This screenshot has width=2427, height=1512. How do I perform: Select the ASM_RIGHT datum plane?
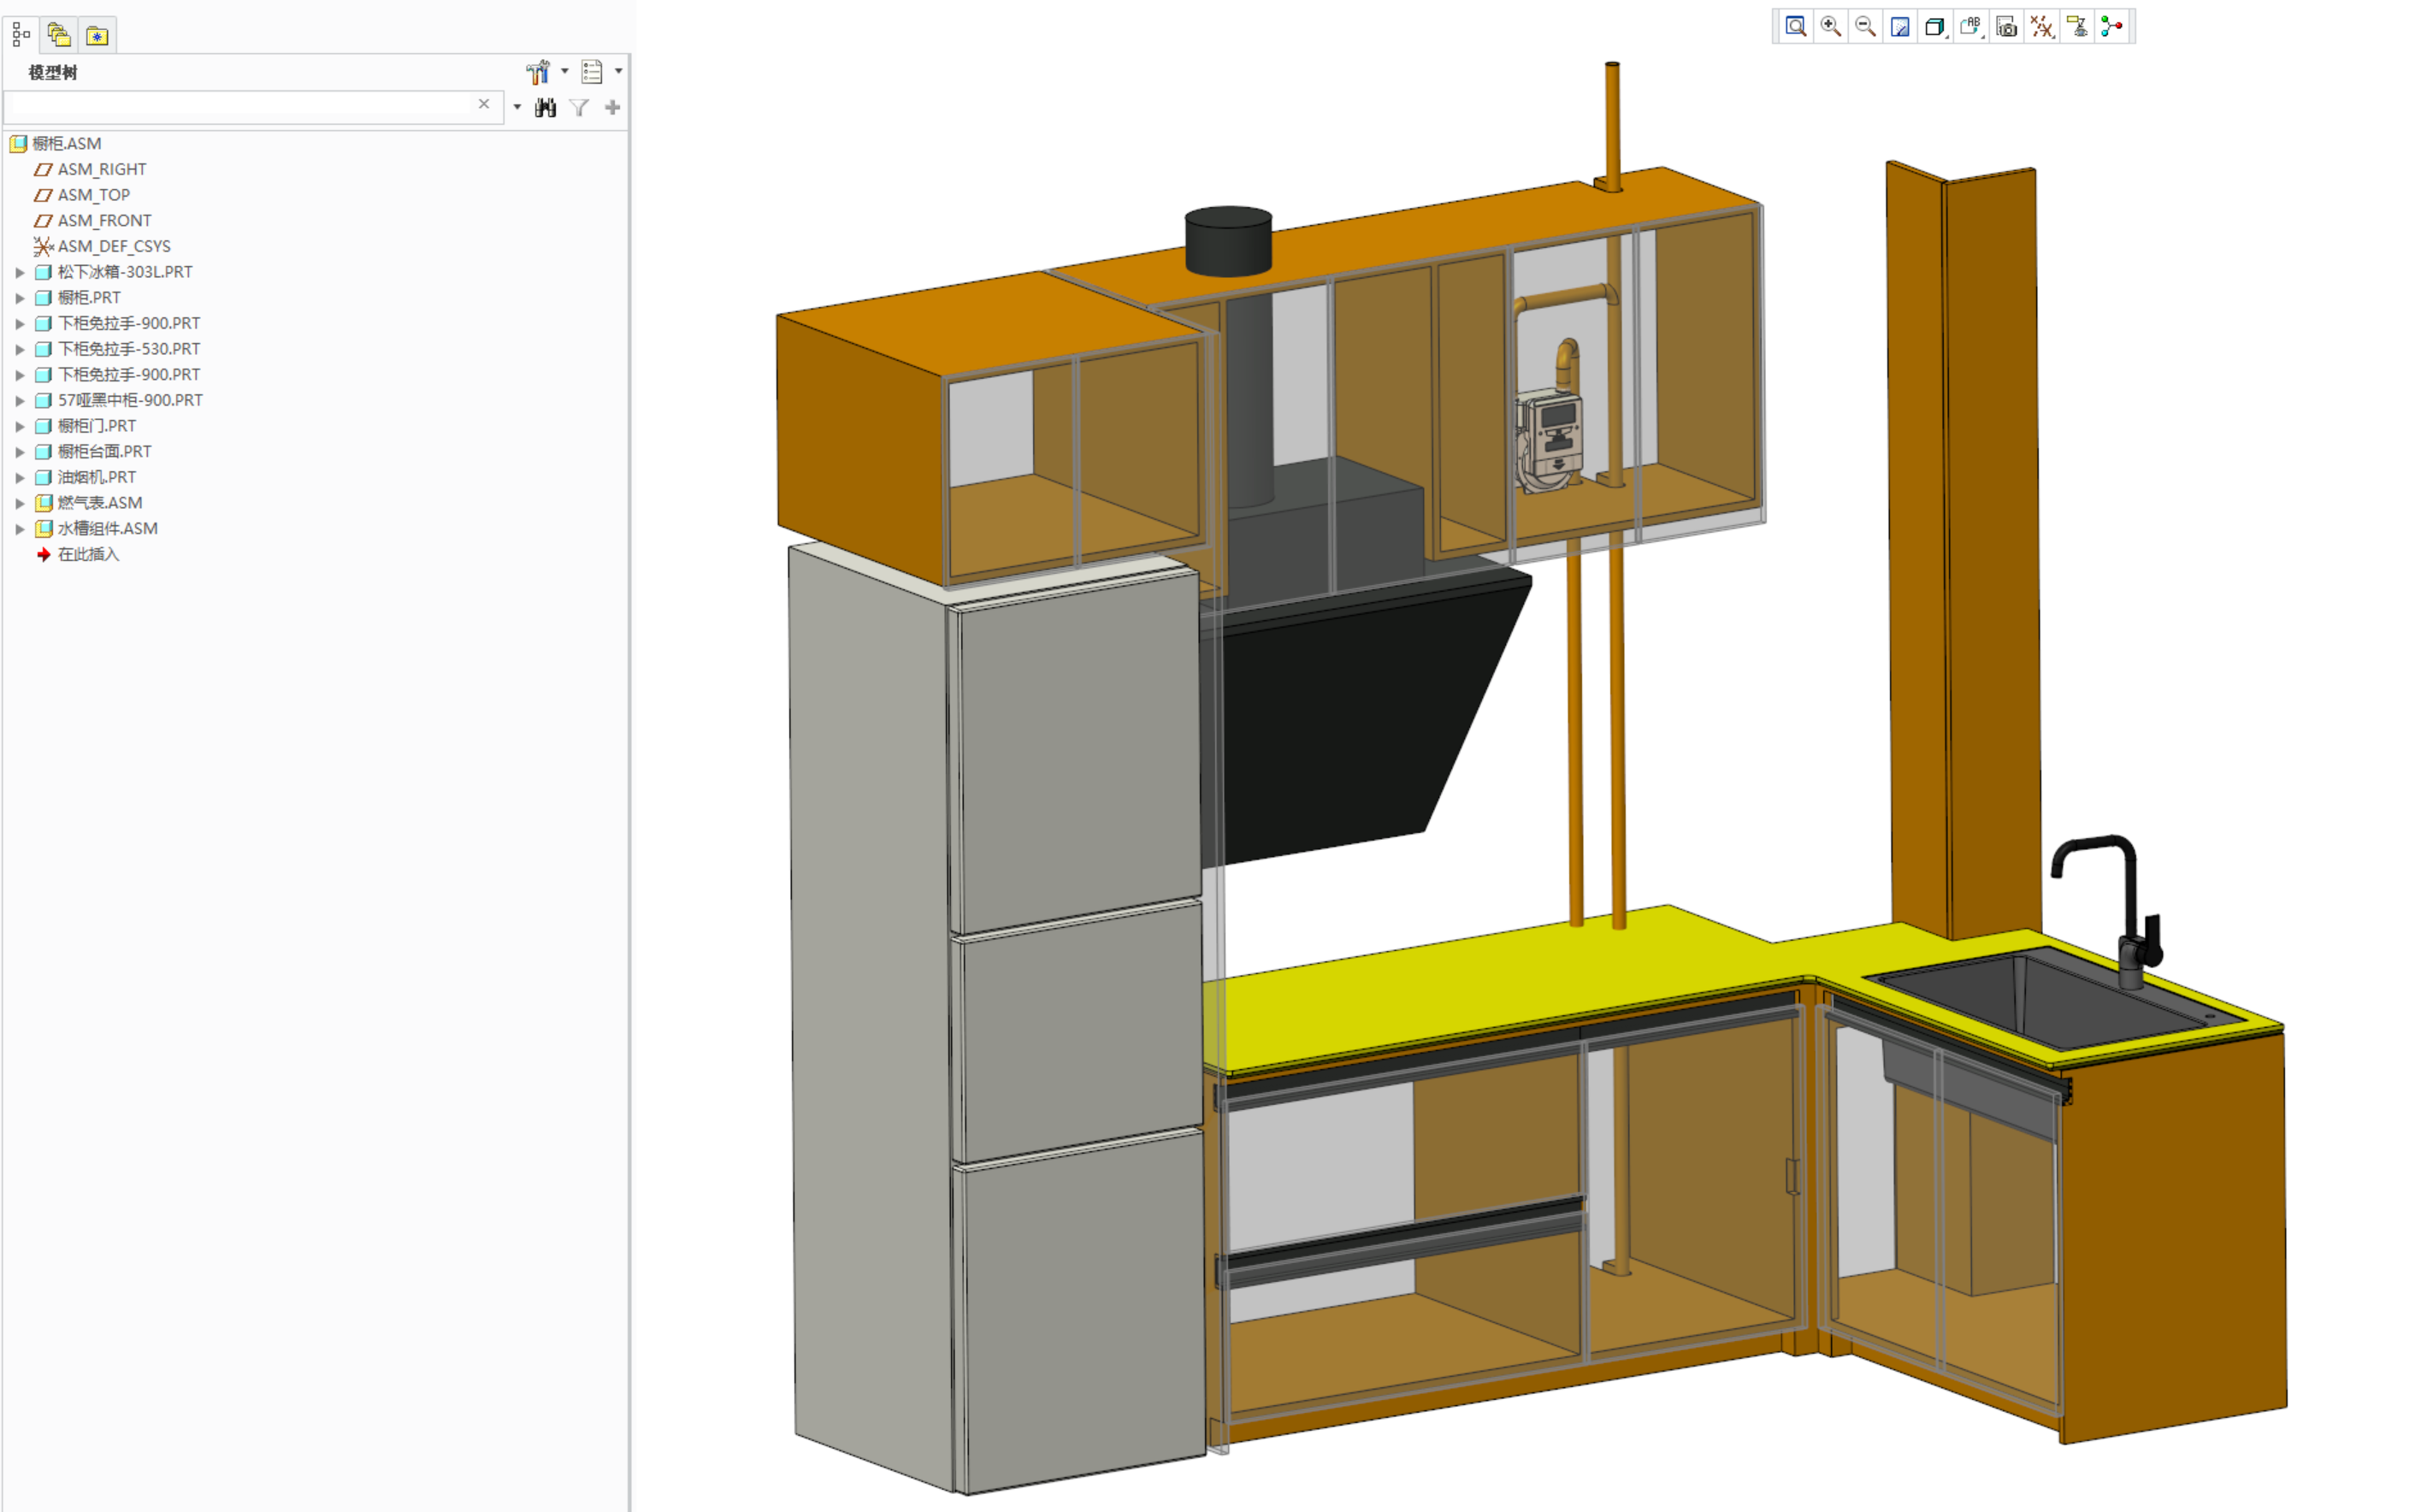[x=101, y=170]
